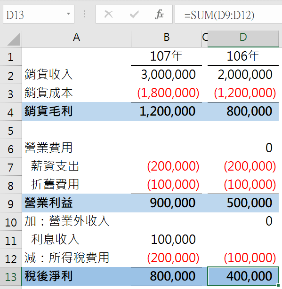The image size is (282, 289).
Task: Select narrow column C header
Action: [x=205, y=39]
